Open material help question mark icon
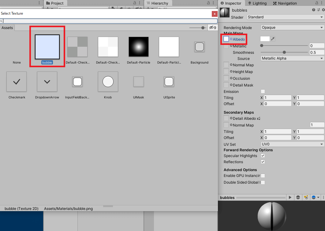 point(314,10)
